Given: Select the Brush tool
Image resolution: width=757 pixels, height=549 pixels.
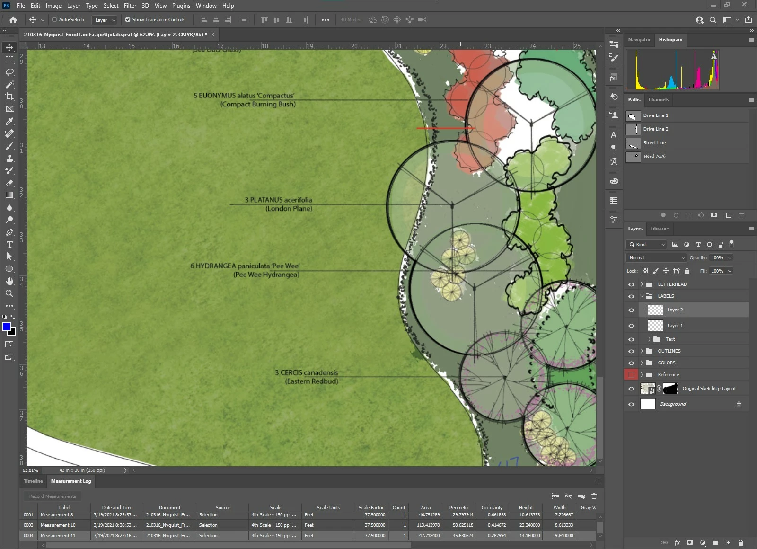Looking at the screenshot, I should click(x=9, y=146).
